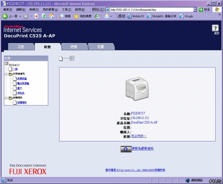Viewport: 223px width, 184px height.
Task: Open the 一般 link in tree
Action: (x=15, y=69)
